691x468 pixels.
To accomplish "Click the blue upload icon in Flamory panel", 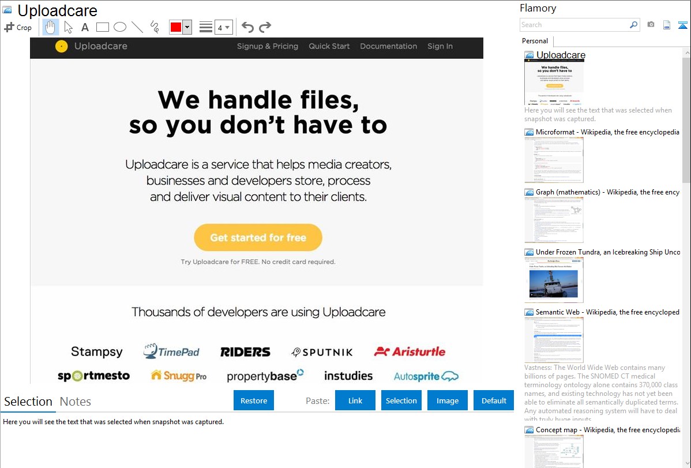I will point(682,25).
